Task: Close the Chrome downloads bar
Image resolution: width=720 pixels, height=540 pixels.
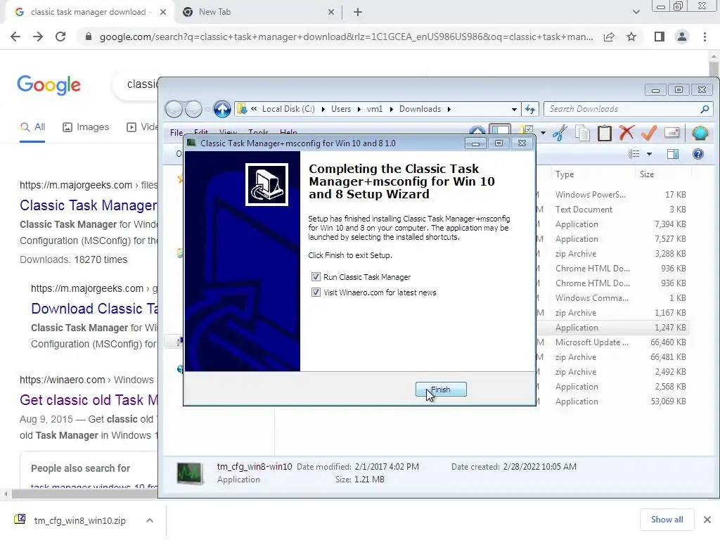Action: (x=707, y=520)
